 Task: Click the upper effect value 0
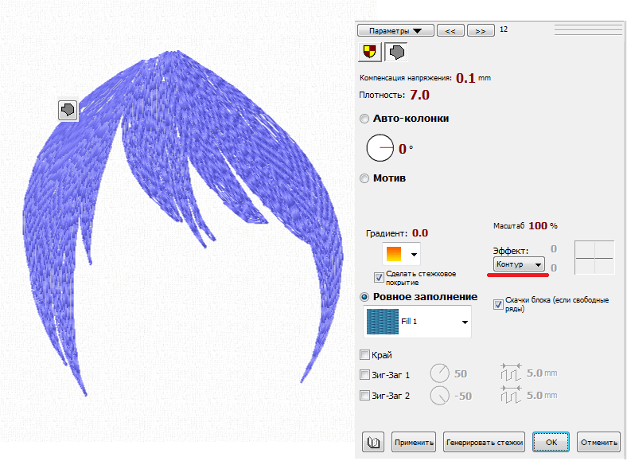point(554,249)
